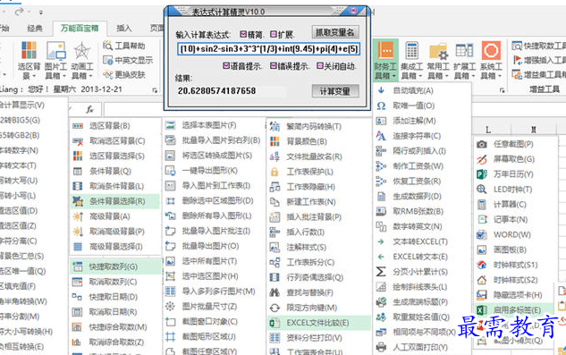Click the 计算变量 button
The image size is (566, 355).
(x=335, y=91)
